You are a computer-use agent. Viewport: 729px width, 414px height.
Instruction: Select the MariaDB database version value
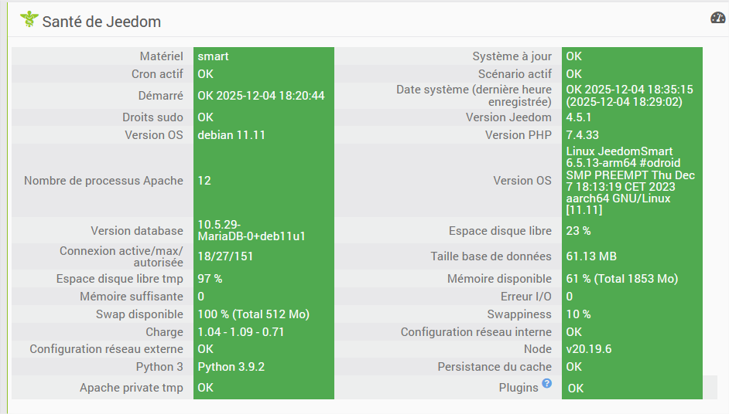[251, 230]
